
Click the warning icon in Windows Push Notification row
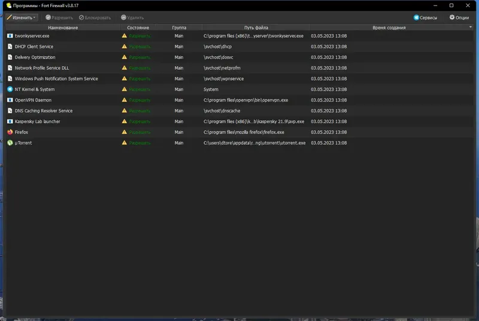pos(125,78)
